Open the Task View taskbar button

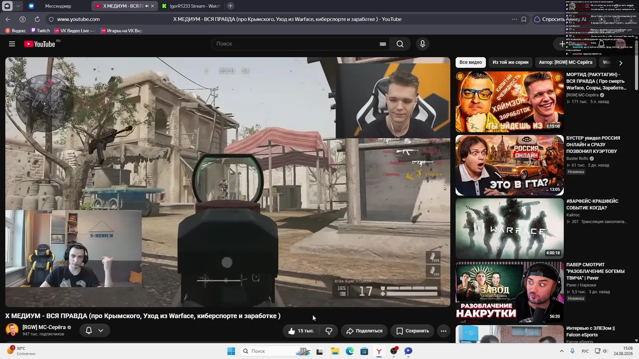[319, 351]
